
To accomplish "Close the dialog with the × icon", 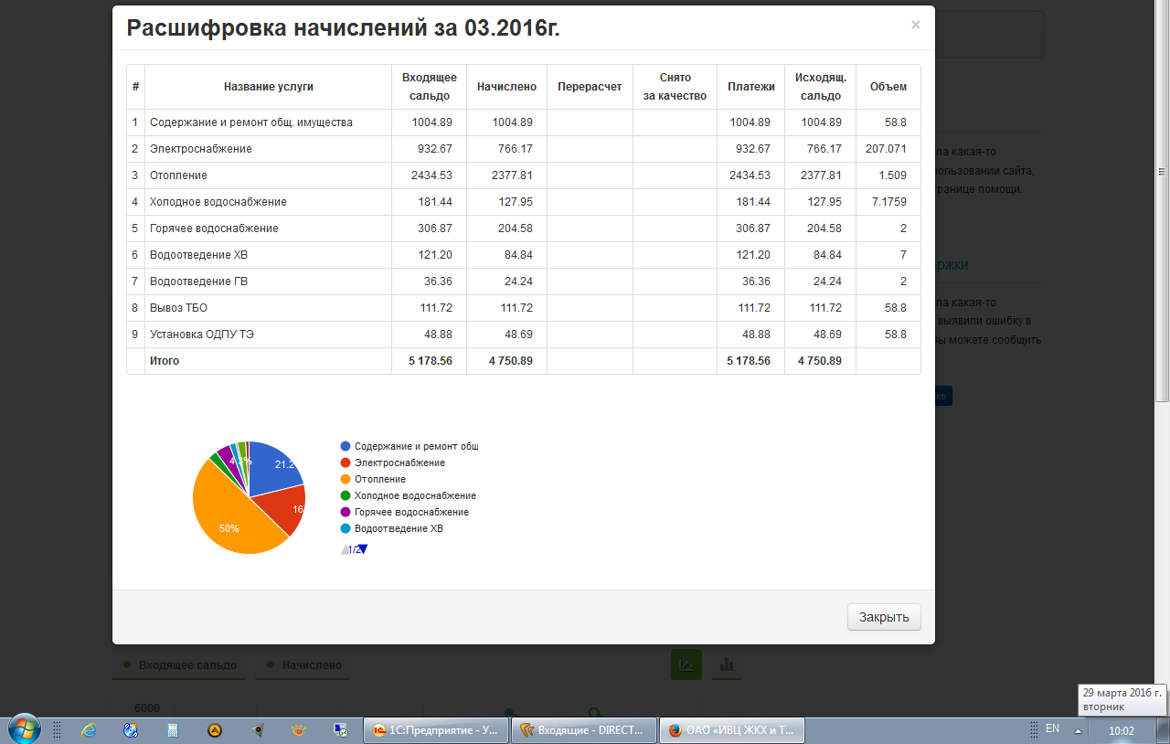I will tap(915, 26).
